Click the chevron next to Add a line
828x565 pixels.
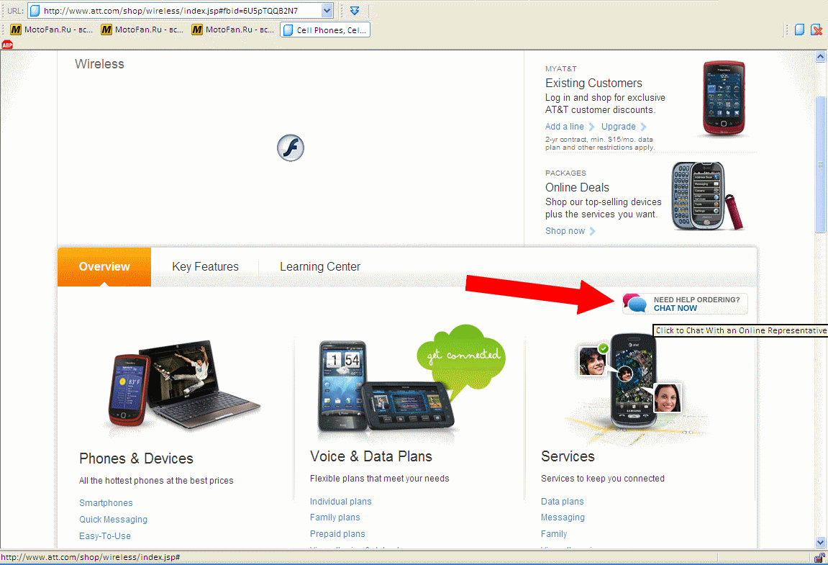tap(591, 127)
